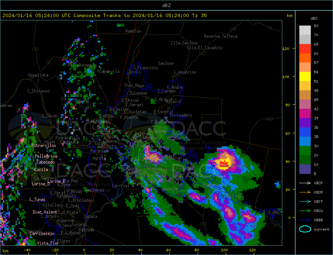Click the '80' value on dBZ scale
This screenshot has height=255, width=333.
316,26
